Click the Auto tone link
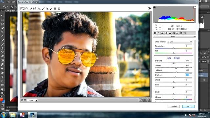Viewport: 210px width, 118px height. pos(169,58)
